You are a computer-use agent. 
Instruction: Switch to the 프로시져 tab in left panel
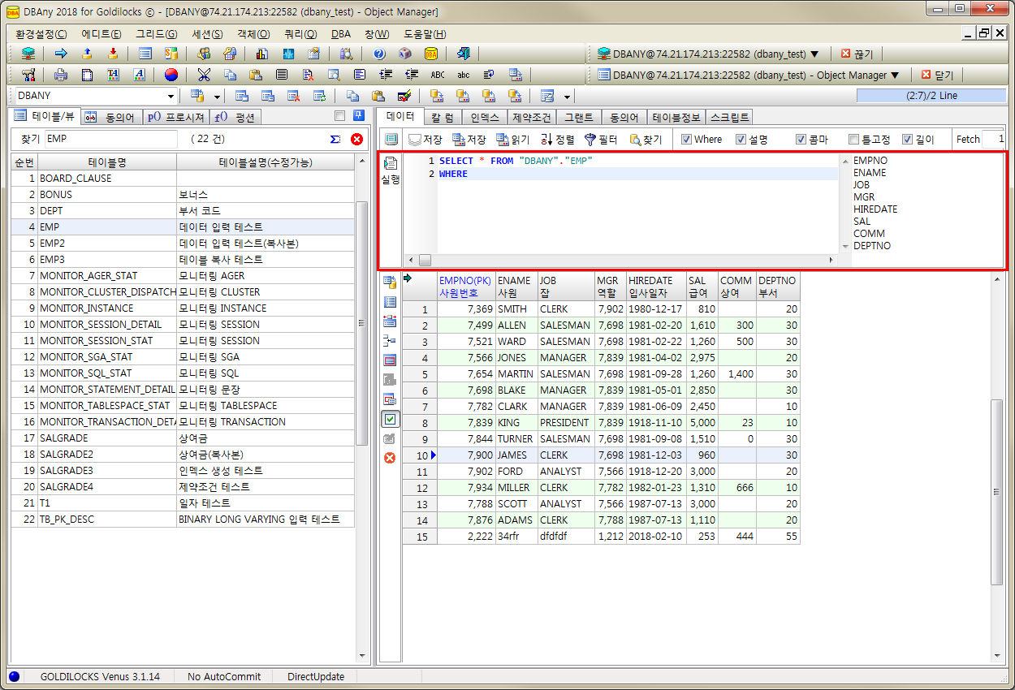[176, 117]
